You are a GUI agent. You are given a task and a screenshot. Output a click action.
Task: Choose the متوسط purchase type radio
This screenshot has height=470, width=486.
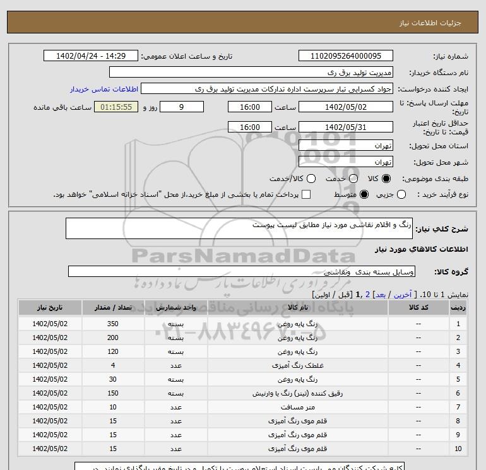(x=364, y=194)
